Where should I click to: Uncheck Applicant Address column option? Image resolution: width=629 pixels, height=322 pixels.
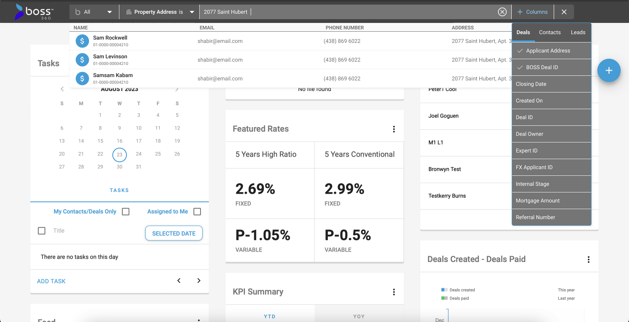[x=552, y=50]
